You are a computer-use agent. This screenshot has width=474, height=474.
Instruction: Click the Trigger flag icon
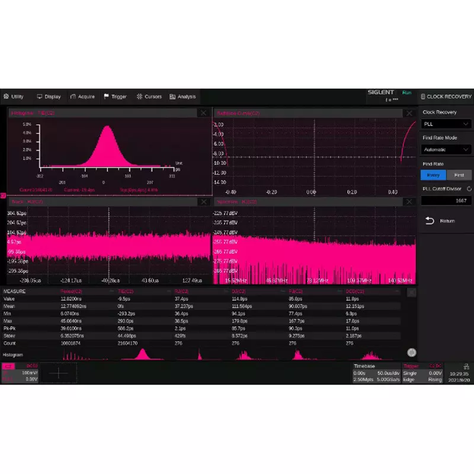point(106,97)
